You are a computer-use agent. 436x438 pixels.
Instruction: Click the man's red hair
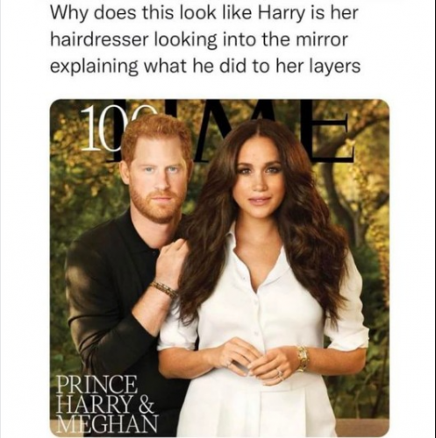point(155,134)
